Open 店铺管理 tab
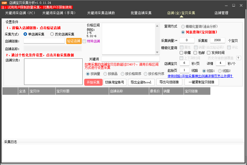The height and width of the screenshot is (165, 247). click(x=221, y=13)
